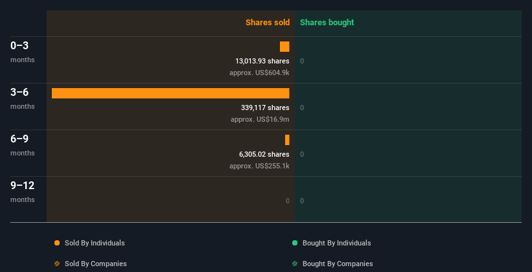The height and width of the screenshot is (272, 532).
Task: Click the 6–9 row heading
Action: [19, 139]
